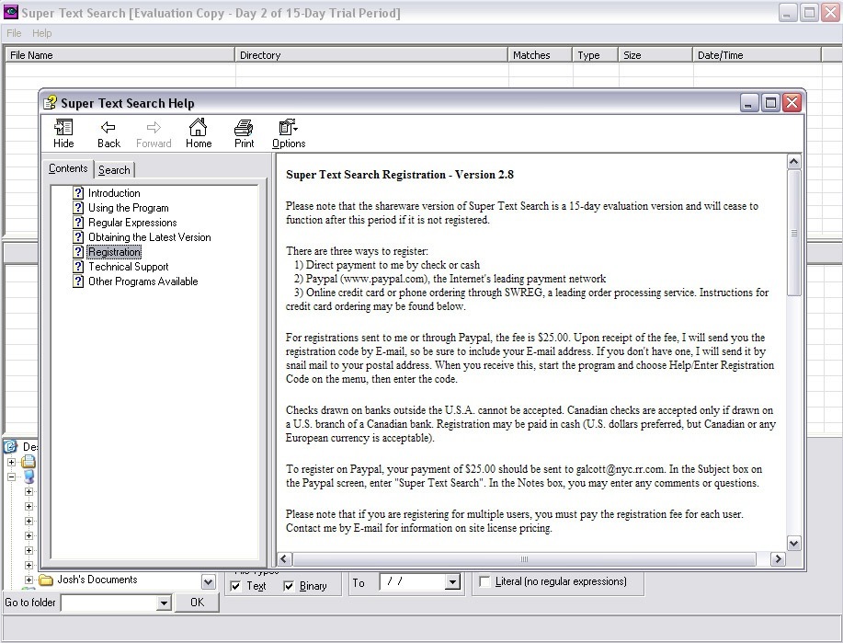Minimize the Help window
Viewport: 843px width, 643px height.
click(749, 102)
